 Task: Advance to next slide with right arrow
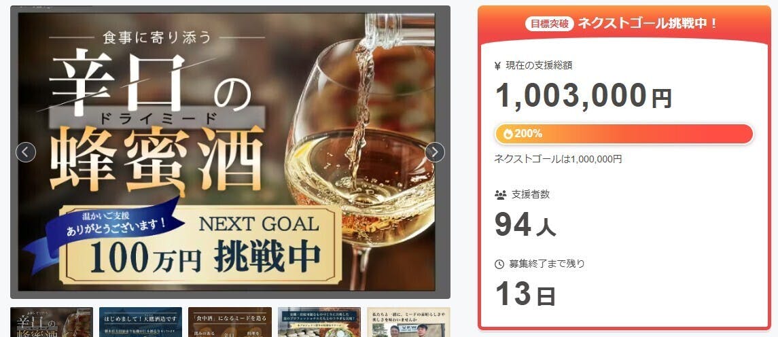point(435,152)
